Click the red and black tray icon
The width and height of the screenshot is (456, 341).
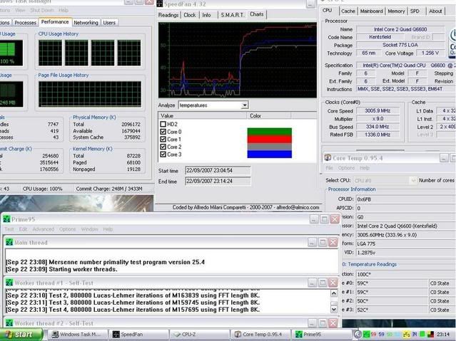point(430,335)
